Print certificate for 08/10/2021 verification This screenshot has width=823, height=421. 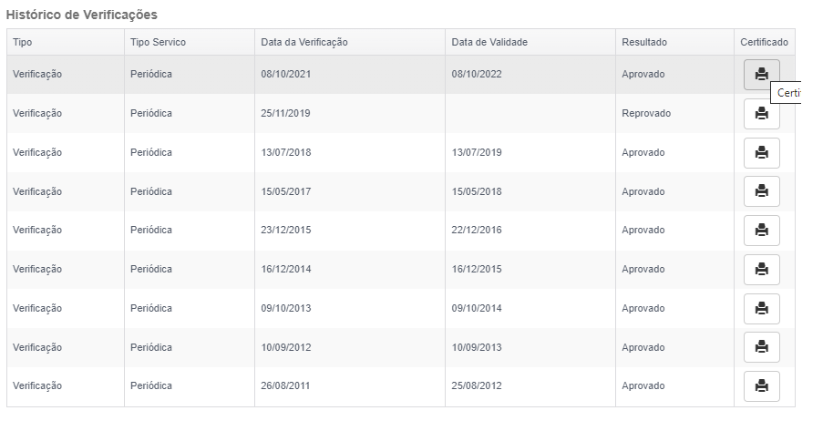point(762,75)
